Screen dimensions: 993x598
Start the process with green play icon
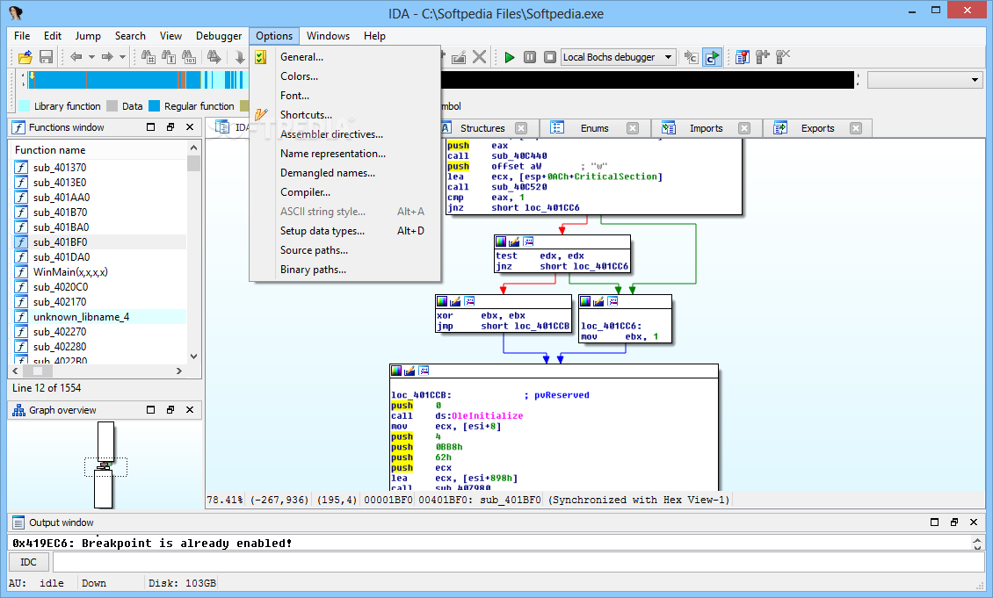pyautogui.click(x=509, y=57)
